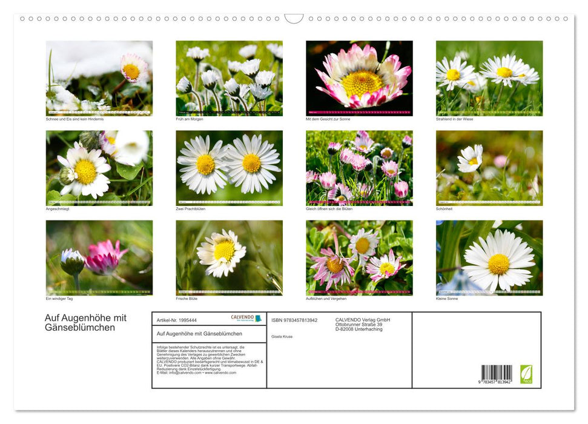Open the 'Ein windiger Tag' image
Image resolution: width=588 pixels, height=424 pixels.
pos(99,257)
